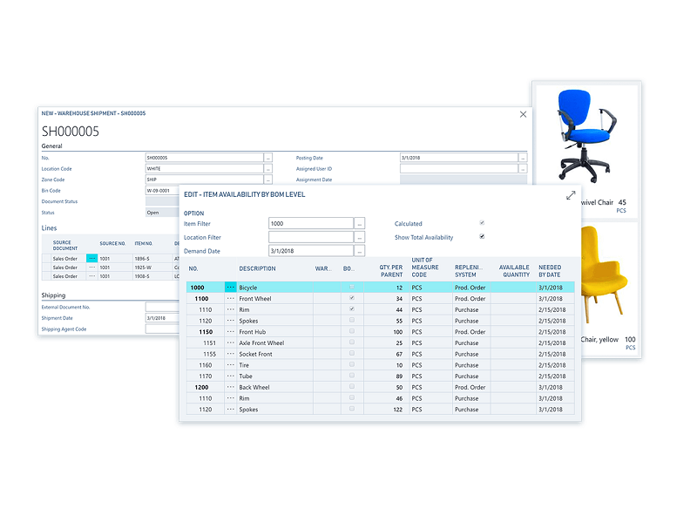This screenshot has width=697, height=522.
Task: Open Location Code WHITE lookup
Action: click(268, 169)
